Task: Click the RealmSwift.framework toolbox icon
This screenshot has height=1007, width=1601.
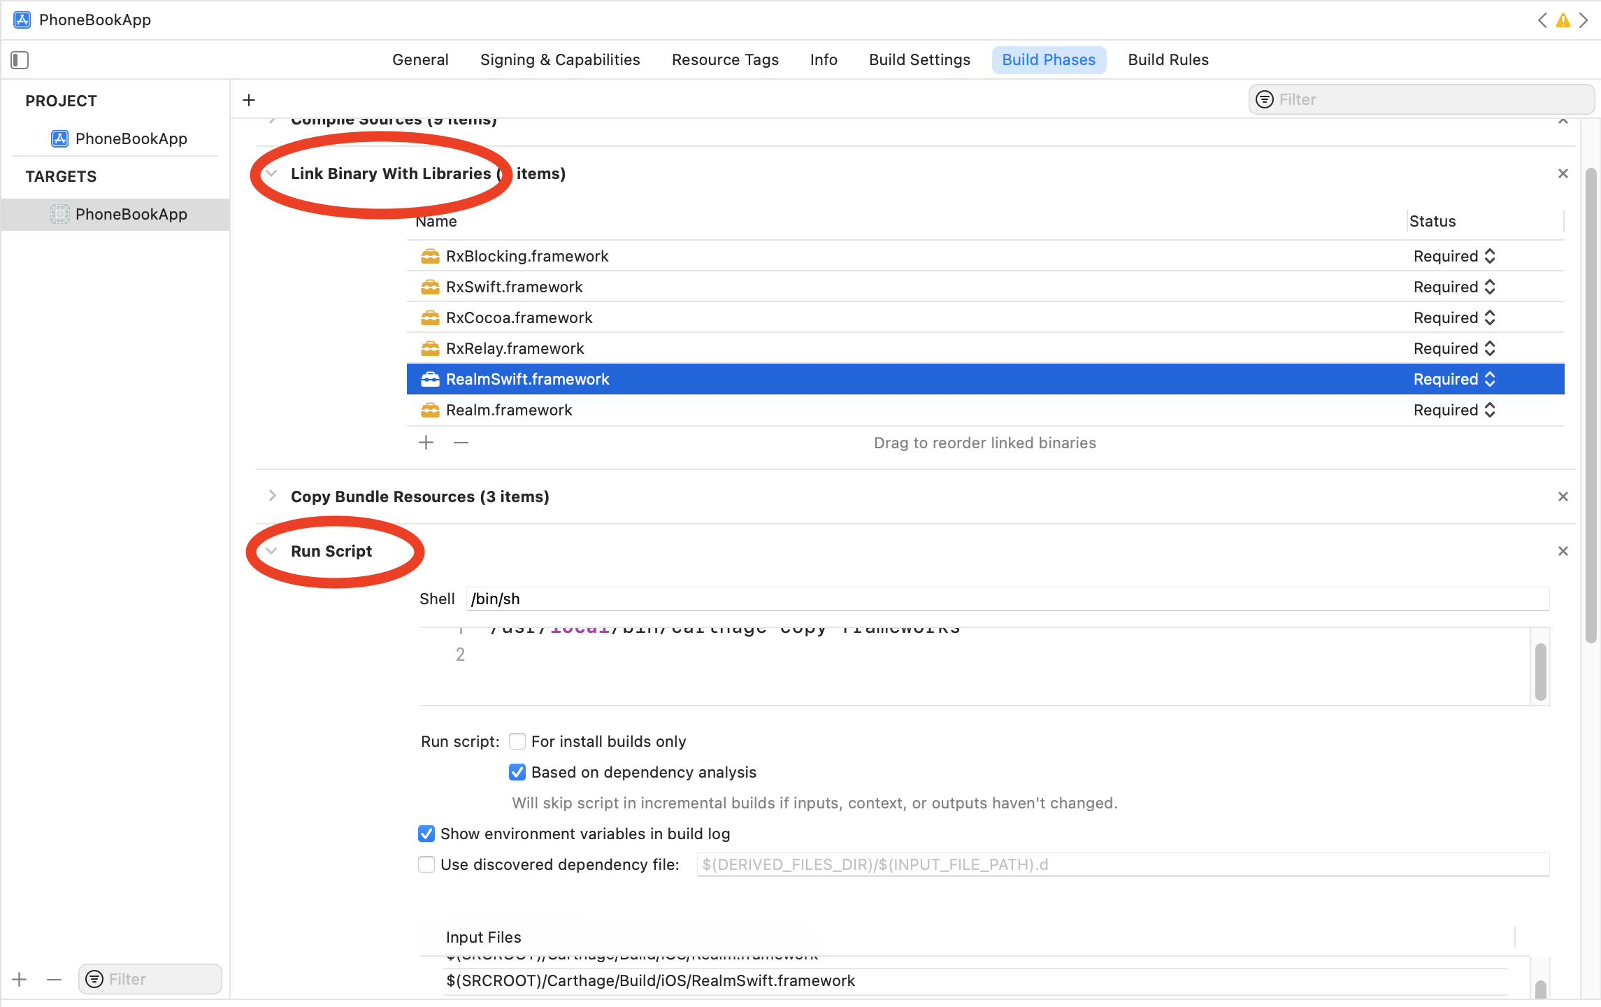Action: tap(430, 379)
